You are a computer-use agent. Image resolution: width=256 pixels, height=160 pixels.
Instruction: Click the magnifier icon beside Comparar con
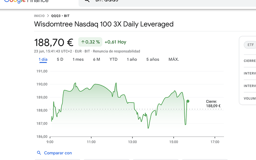[x=39, y=153]
